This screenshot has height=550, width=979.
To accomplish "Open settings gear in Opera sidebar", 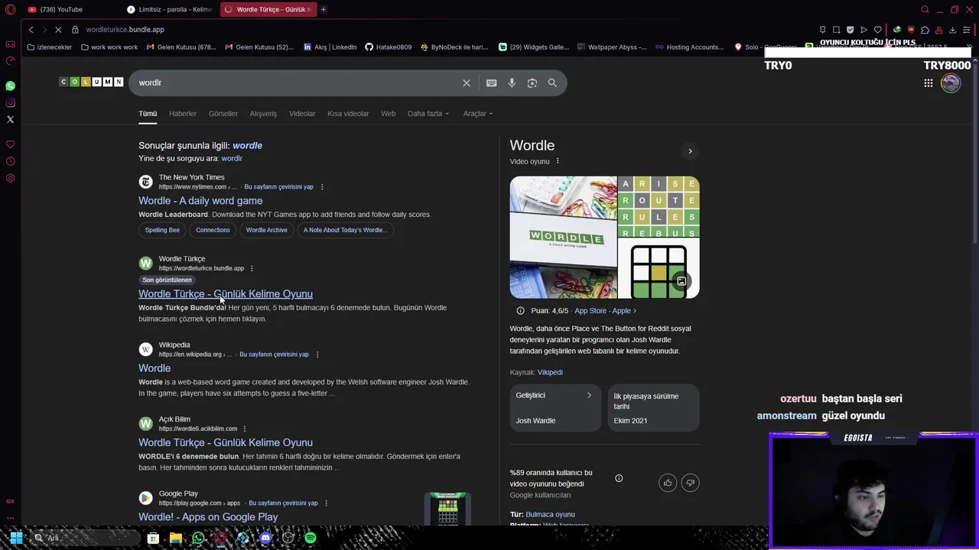I will coord(10,178).
